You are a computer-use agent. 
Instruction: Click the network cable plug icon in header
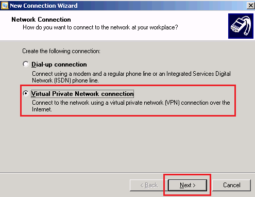point(241,26)
